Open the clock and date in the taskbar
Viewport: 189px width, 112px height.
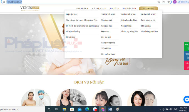pyautogui.click(x=183, y=109)
